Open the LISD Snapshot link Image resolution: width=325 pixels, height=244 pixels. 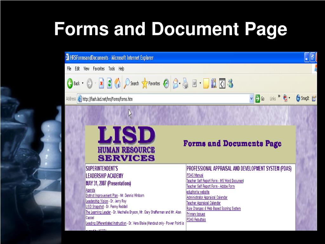pos(95,207)
